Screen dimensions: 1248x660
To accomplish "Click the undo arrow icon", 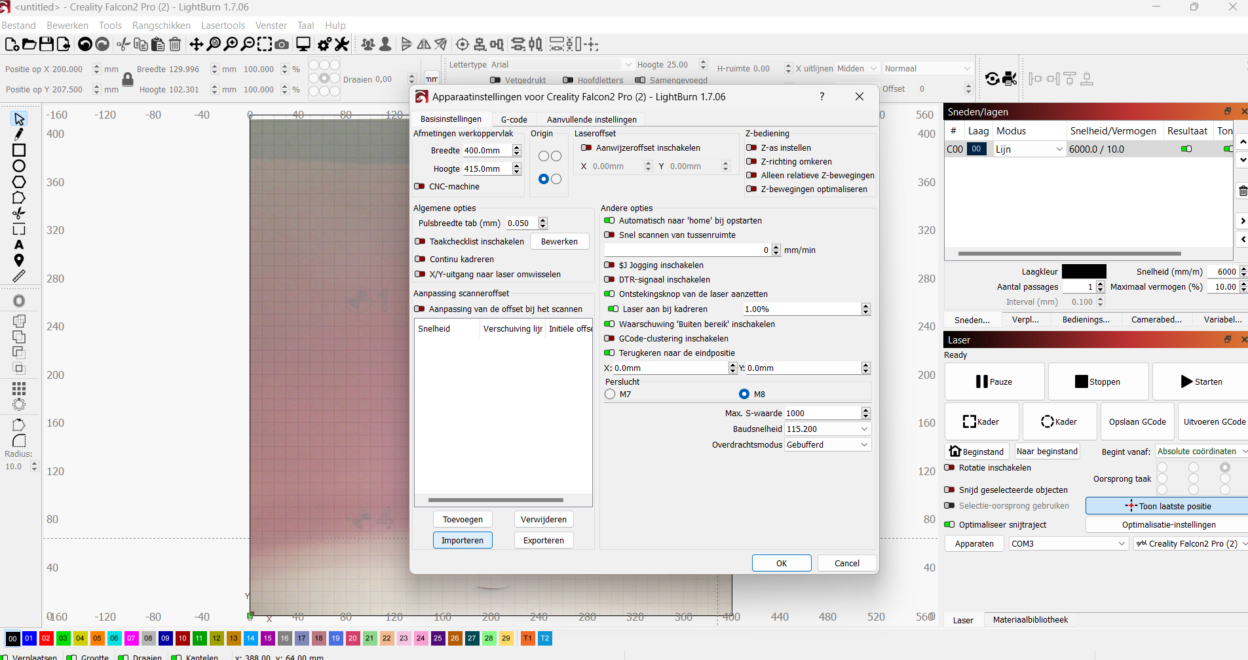I will [x=85, y=44].
